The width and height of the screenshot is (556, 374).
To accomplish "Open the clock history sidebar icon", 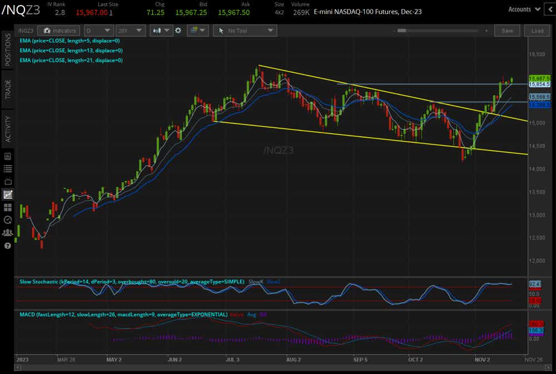I will (x=7, y=220).
